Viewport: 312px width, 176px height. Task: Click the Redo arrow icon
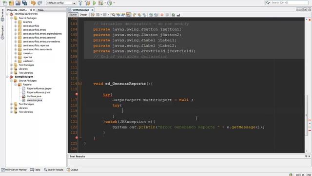[40, 3]
